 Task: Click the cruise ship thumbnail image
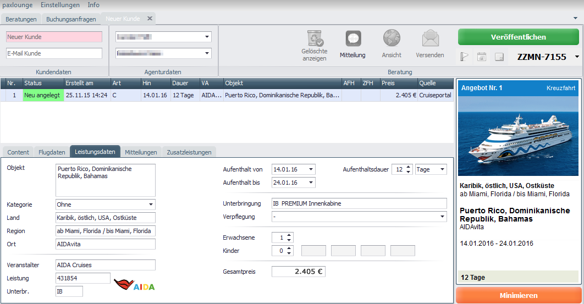[518, 136]
